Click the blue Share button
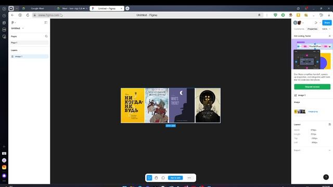This screenshot has height=187, width=333. 327,23
